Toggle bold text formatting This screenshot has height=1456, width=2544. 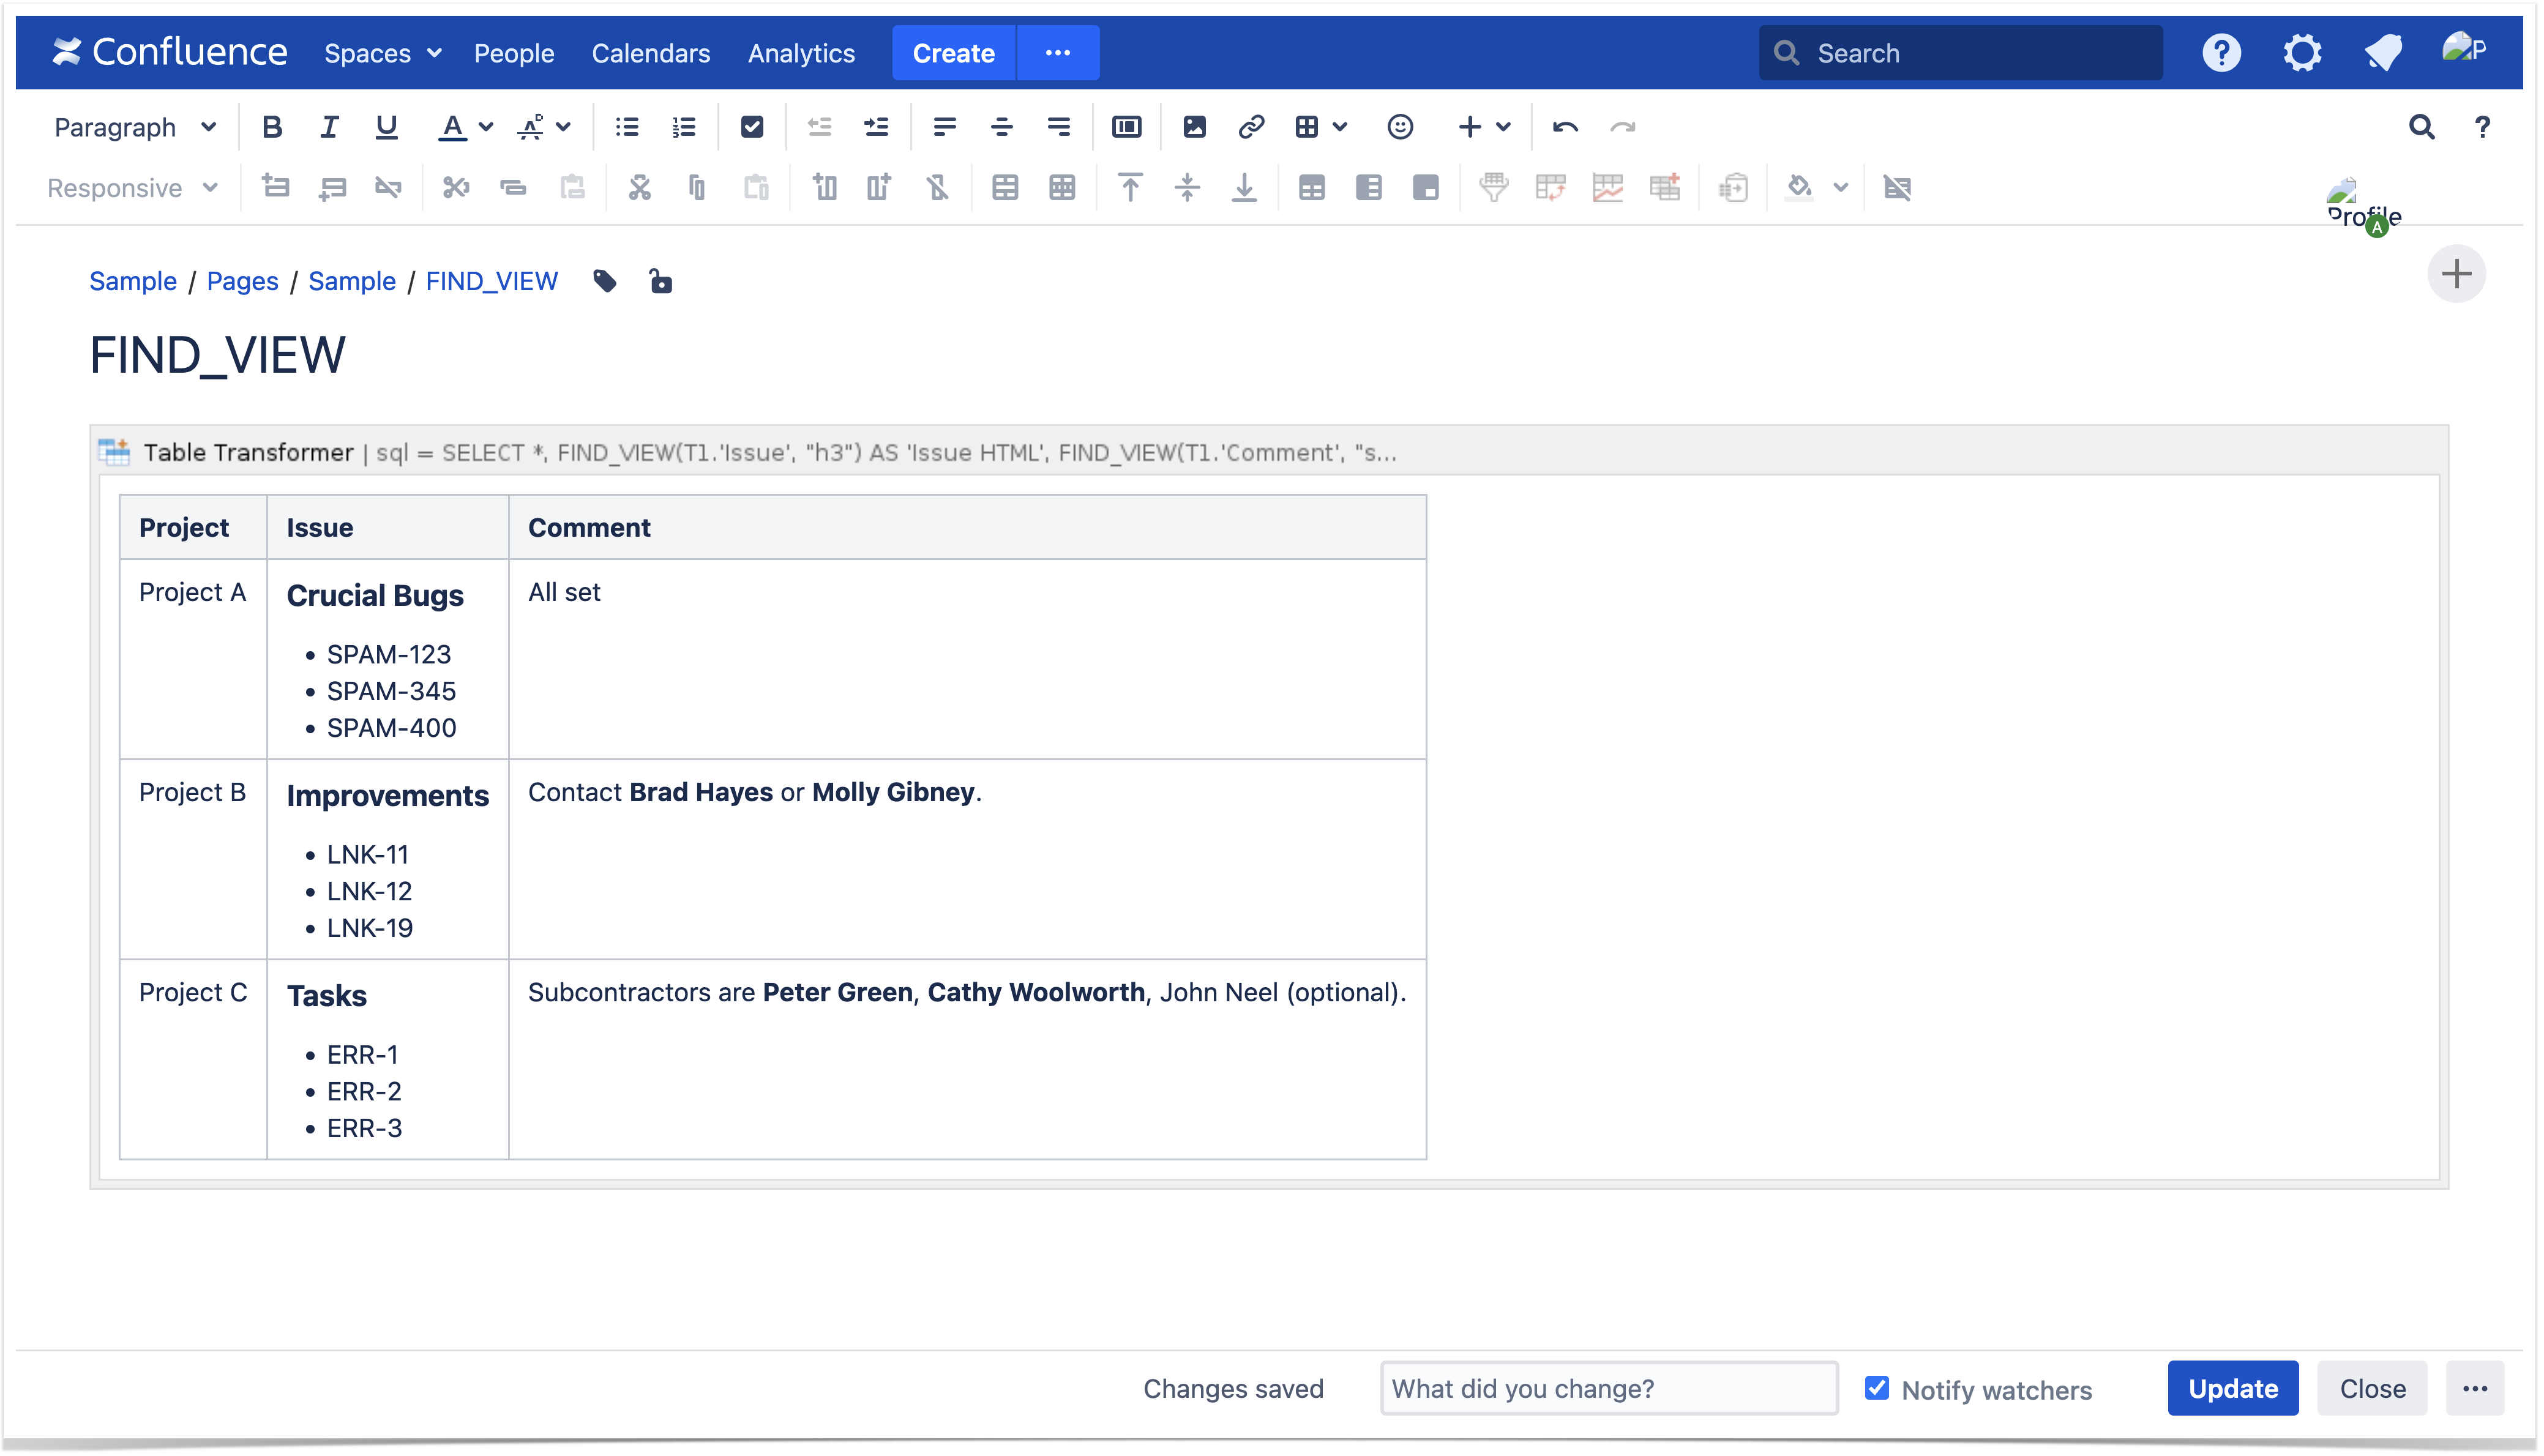click(271, 127)
